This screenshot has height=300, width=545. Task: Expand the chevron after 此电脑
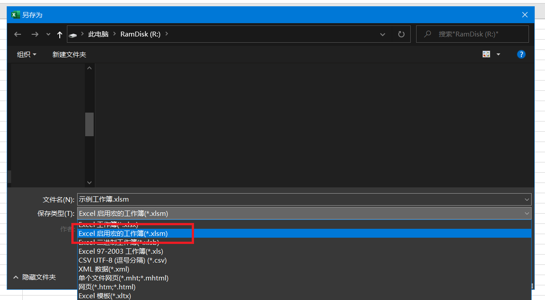tap(115, 34)
